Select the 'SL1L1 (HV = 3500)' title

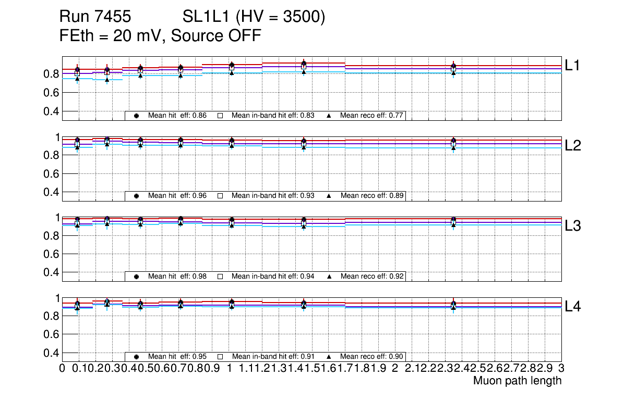click(254, 18)
